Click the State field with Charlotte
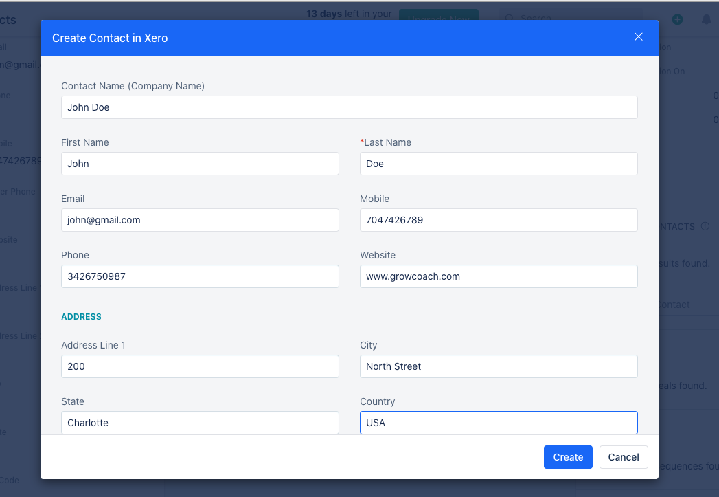Image resolution: width=719 pixels, height=497 pixels. [200, 423]
